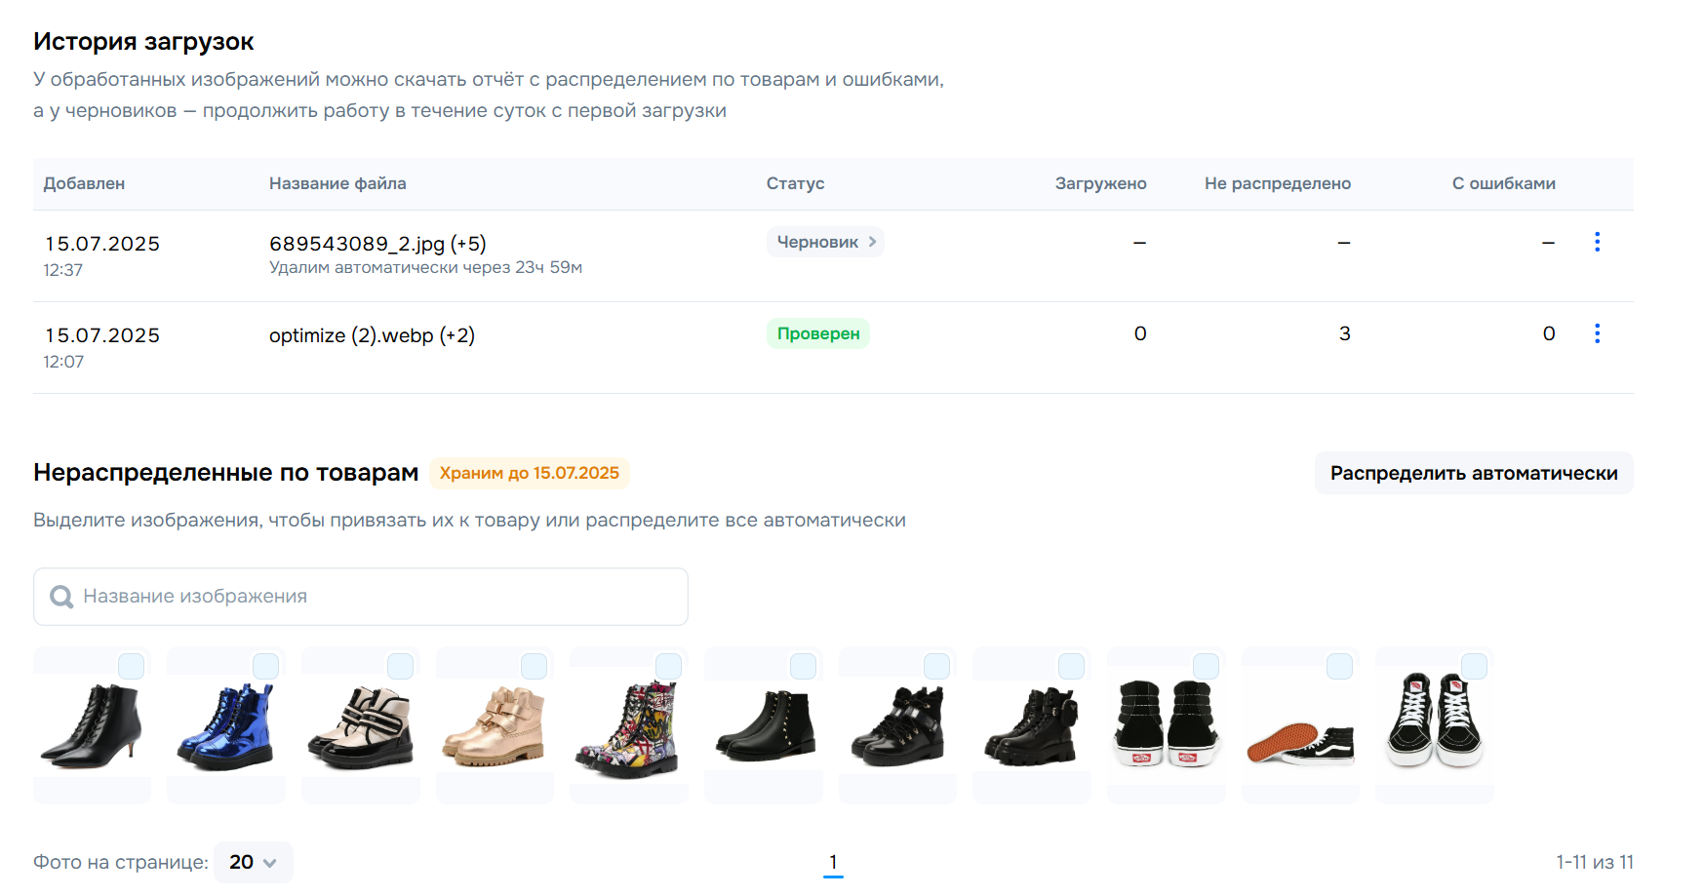Open three-dot menu for 689543089_2.jpg row
This screenshot has width=1704, height=896.
click(1597, 242)
